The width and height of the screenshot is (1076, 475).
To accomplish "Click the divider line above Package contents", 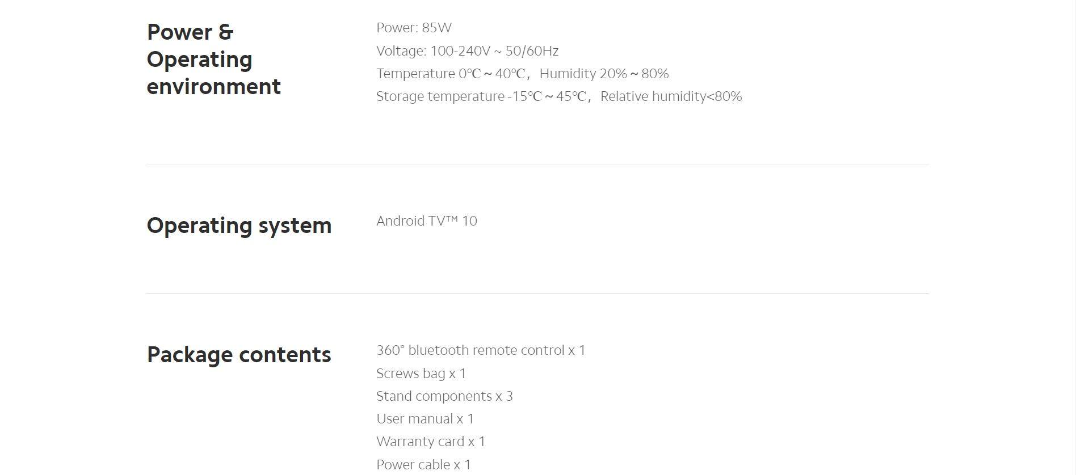I will pos(537,294).
